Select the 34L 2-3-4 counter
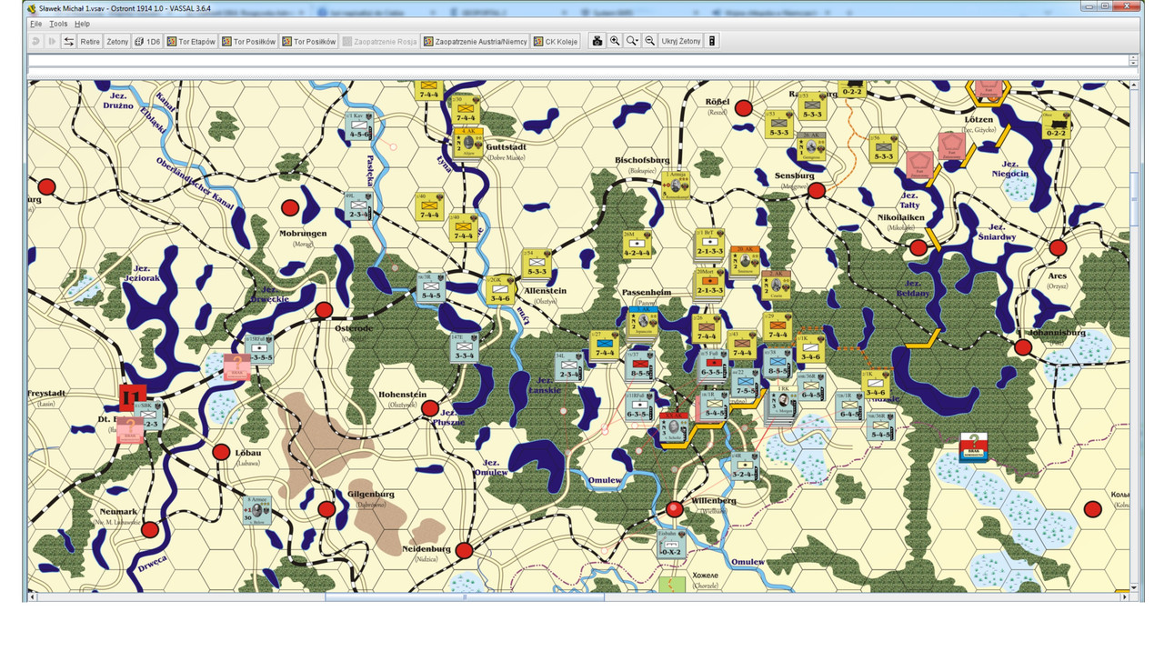 pos(570,366)
